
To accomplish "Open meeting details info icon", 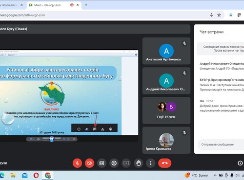I will (240, 163).
